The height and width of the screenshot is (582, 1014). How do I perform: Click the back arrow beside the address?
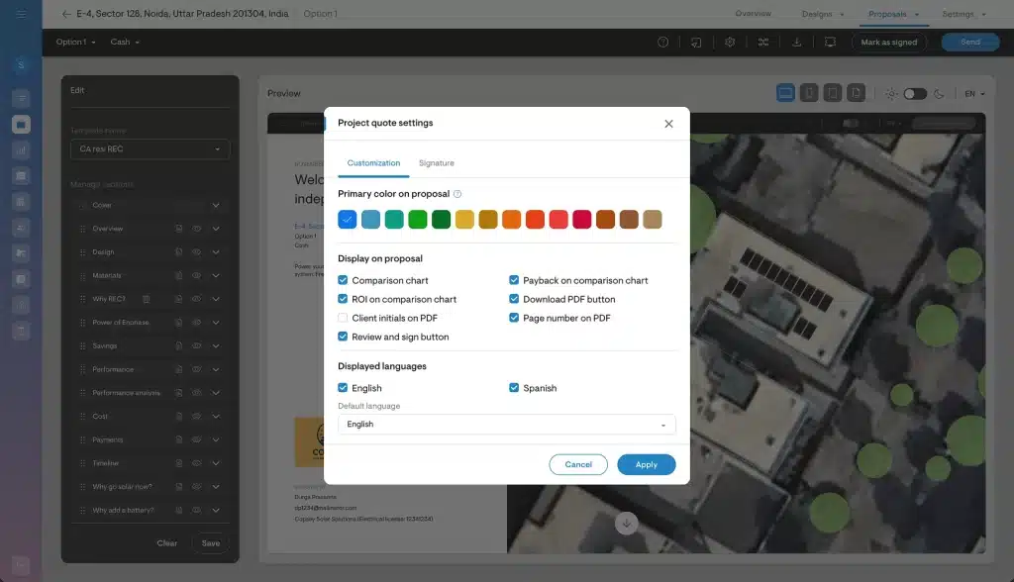(66, 14)
